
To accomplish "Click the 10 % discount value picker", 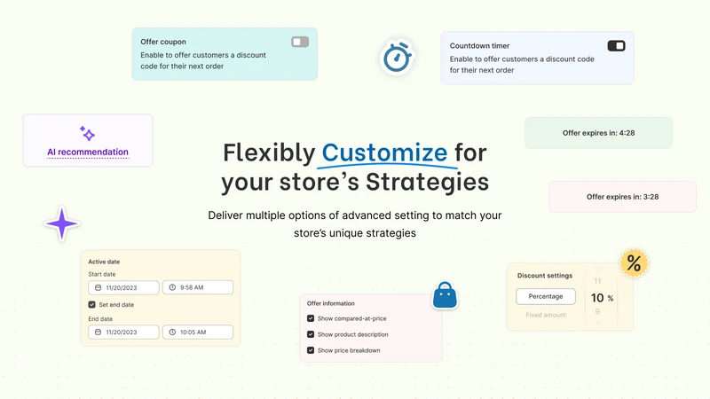I will pos(602,298).
